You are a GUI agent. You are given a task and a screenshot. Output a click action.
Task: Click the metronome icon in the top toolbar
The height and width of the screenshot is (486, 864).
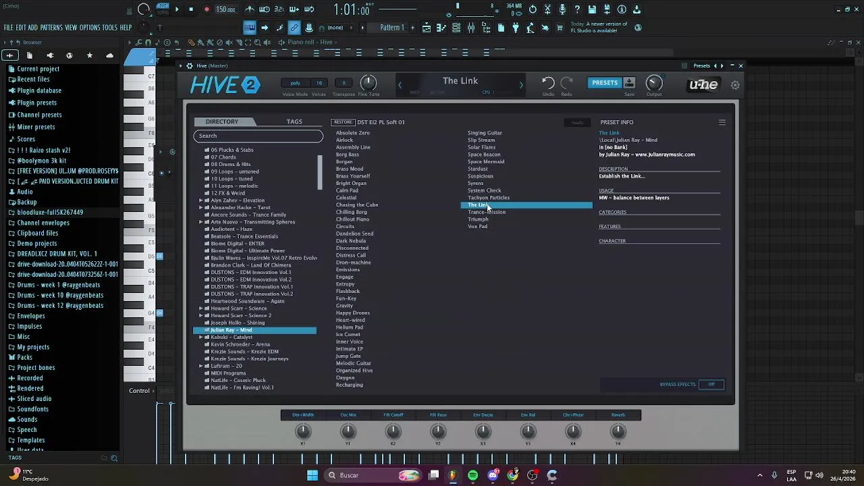click(x=249, y=9)
